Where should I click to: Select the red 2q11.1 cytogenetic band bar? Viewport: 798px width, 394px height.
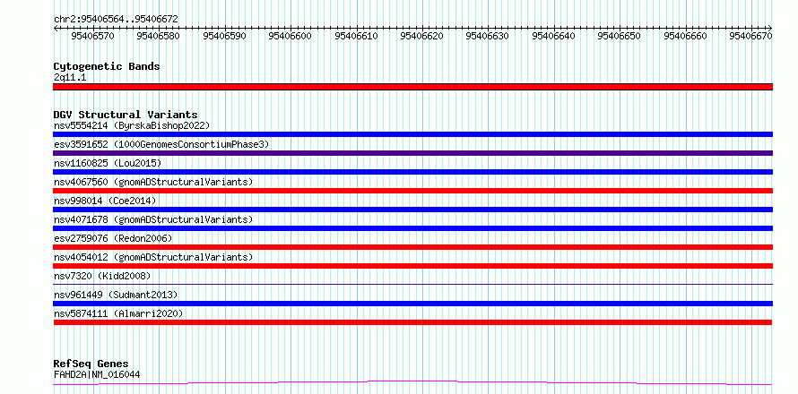click(412, 87)
